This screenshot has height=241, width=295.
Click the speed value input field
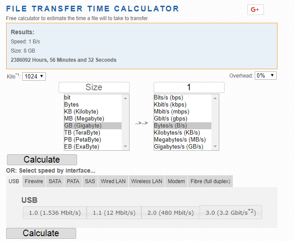tap(189, 87)
